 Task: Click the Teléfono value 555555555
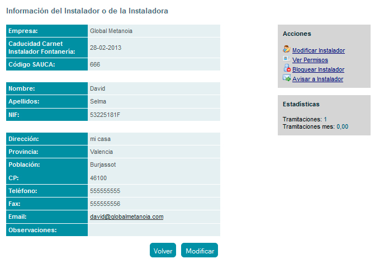point(105,191)
